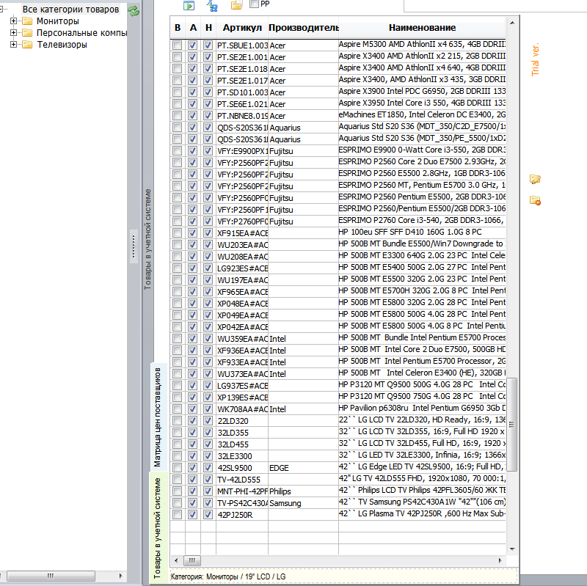Click left panel scrollbar right arrow

pos(120,576)
